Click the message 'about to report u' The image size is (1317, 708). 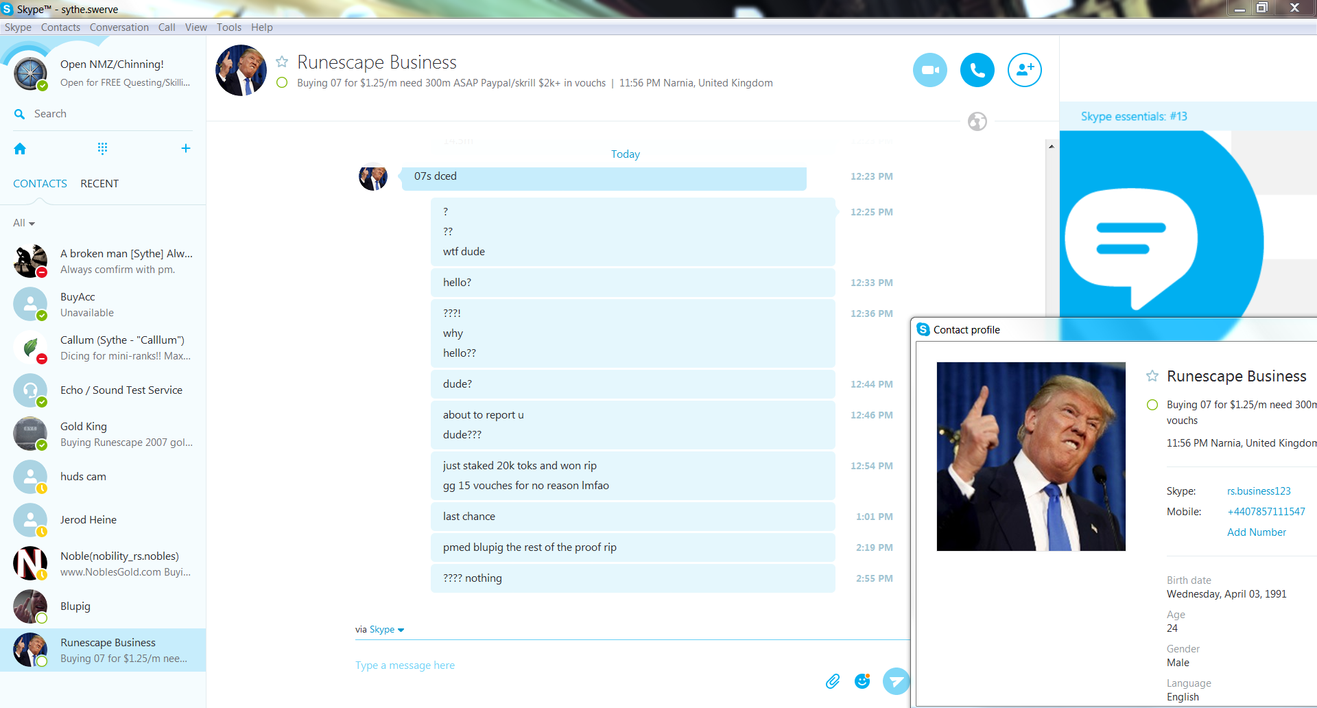(x=483, y=415)
